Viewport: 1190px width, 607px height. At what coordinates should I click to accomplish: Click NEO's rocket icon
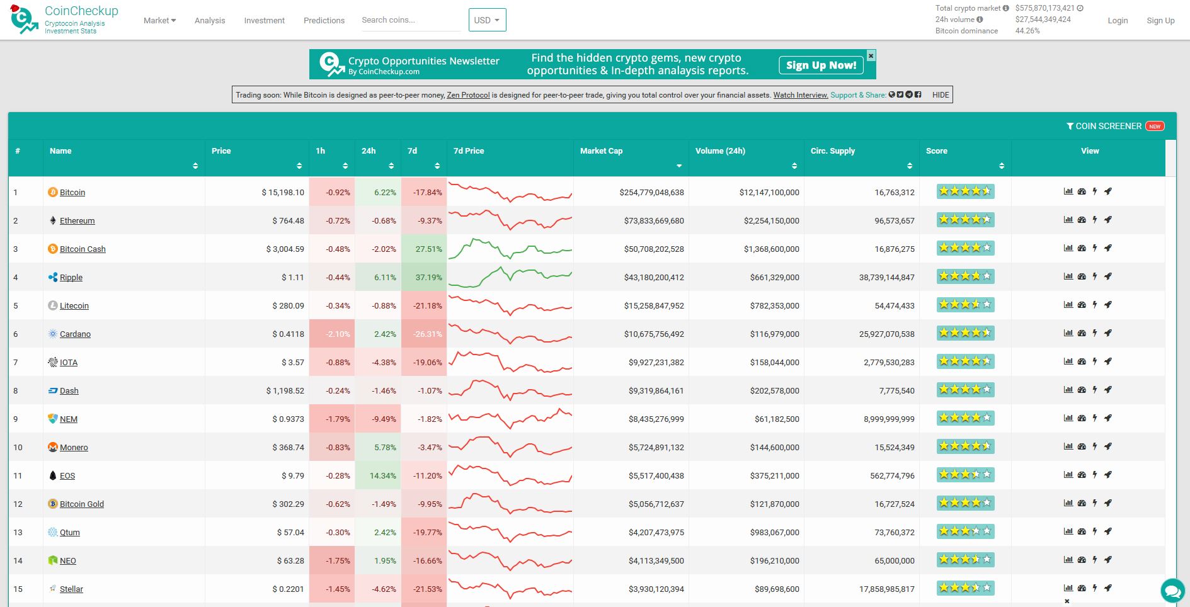[1108, 560]
